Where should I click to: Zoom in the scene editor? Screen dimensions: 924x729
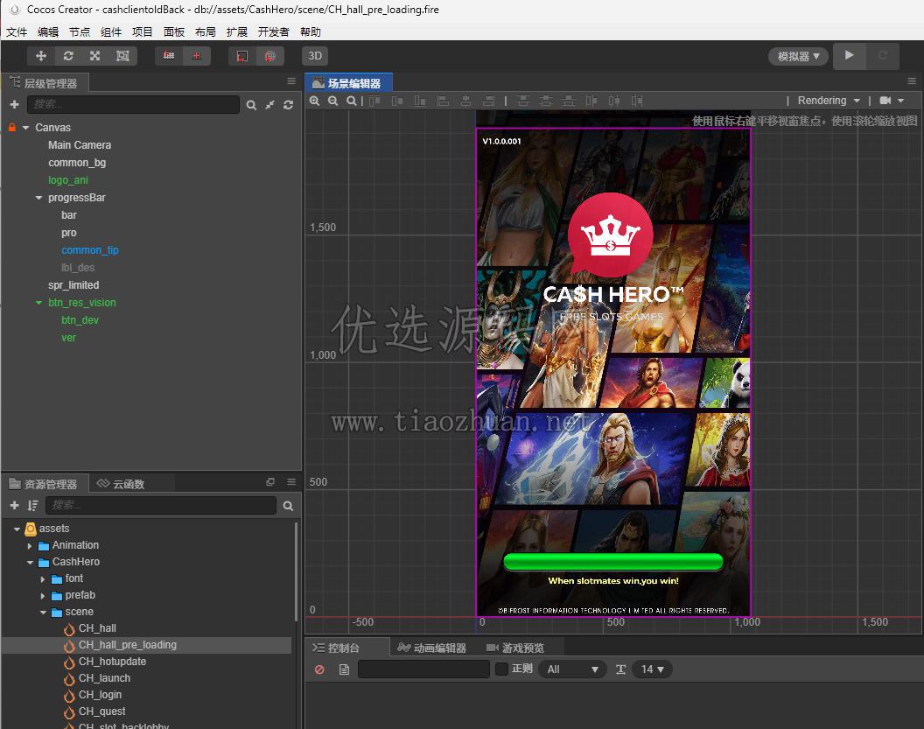point(315,101)
